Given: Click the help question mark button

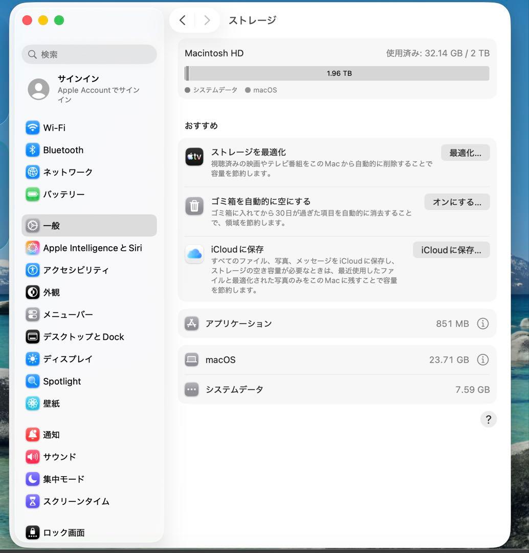Looking at the screenshot, I should tap(489, 419).
